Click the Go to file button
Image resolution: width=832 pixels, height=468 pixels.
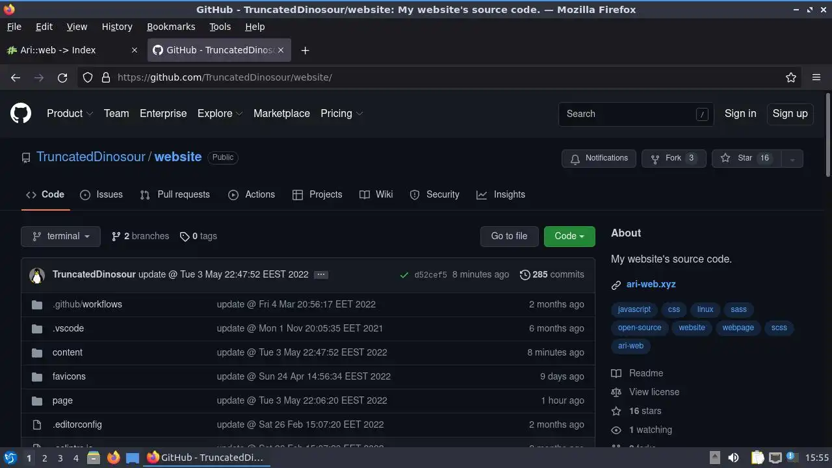(x=509, y=237)
